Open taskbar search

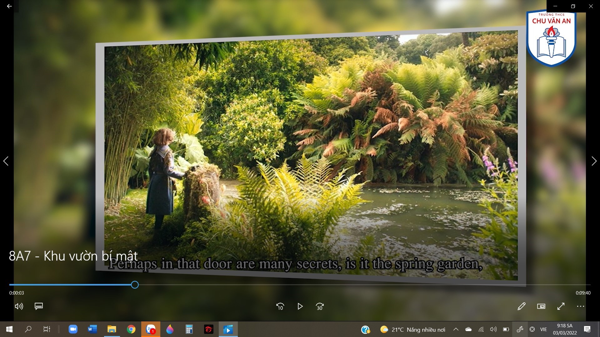(x=28, y=329)
